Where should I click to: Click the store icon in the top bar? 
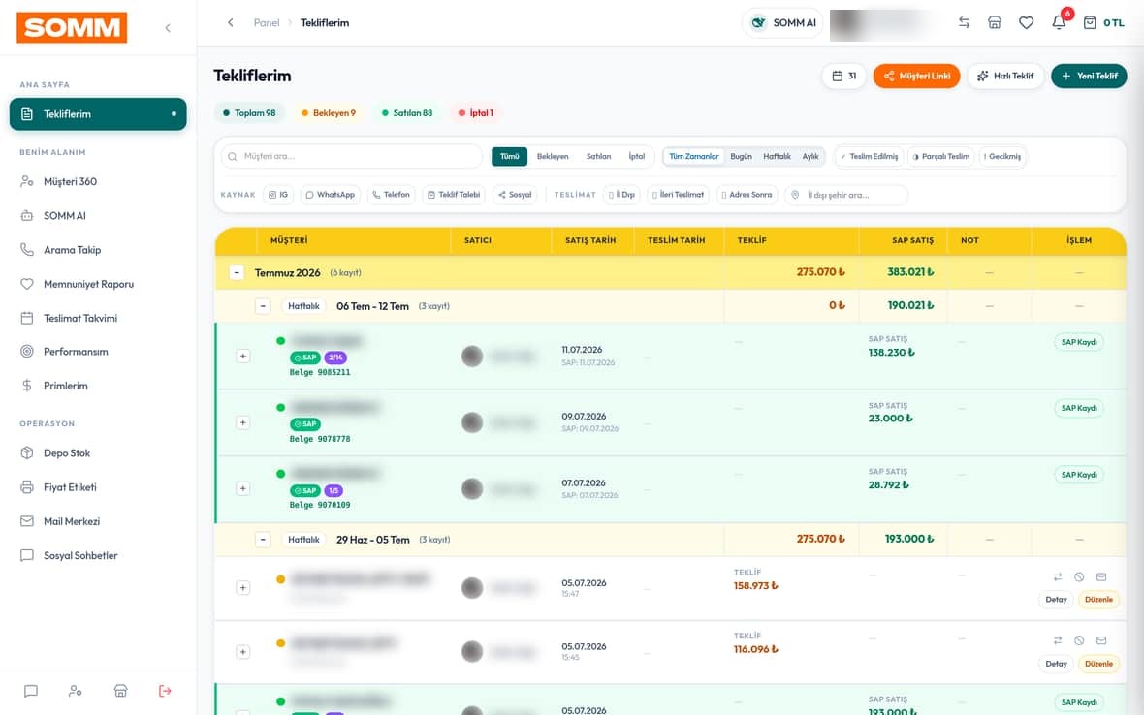(995, 22)
